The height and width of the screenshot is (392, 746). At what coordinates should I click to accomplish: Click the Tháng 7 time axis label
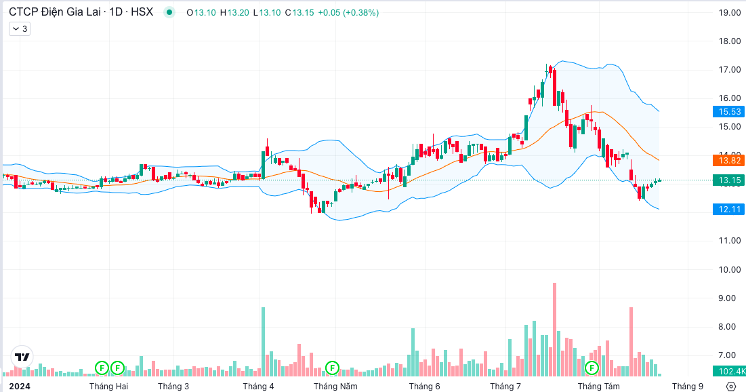[x=505, y=387]
